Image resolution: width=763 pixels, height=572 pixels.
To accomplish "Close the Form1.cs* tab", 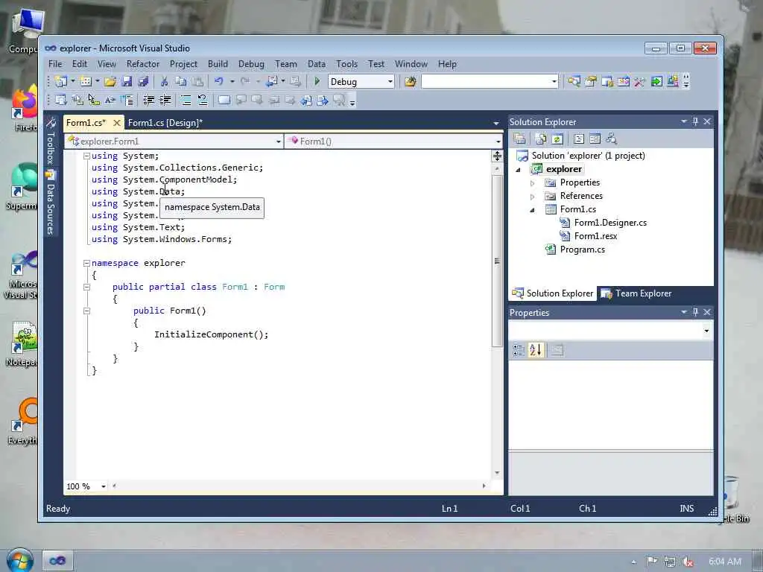I will coord(117,123).
